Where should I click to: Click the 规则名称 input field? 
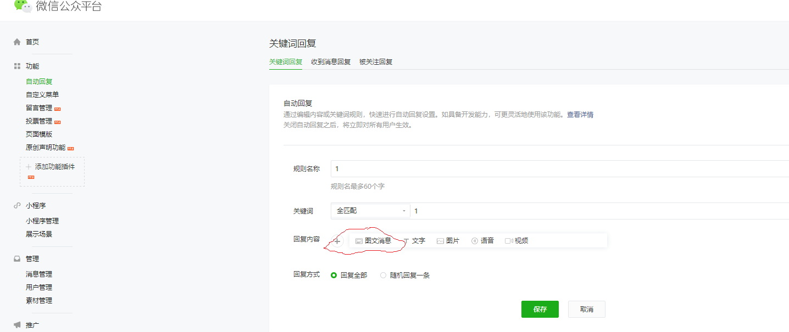tap(560, 169)
